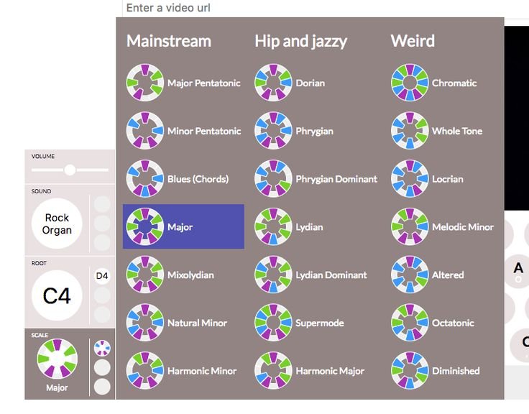The height and width of the screenshot is (414, 529).
Task: Pick the Whole Tone scale wheel icon
Action: (410, 131)
